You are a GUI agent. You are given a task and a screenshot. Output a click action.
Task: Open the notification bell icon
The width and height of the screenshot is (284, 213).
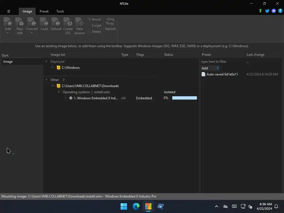(x=276, y=206)
